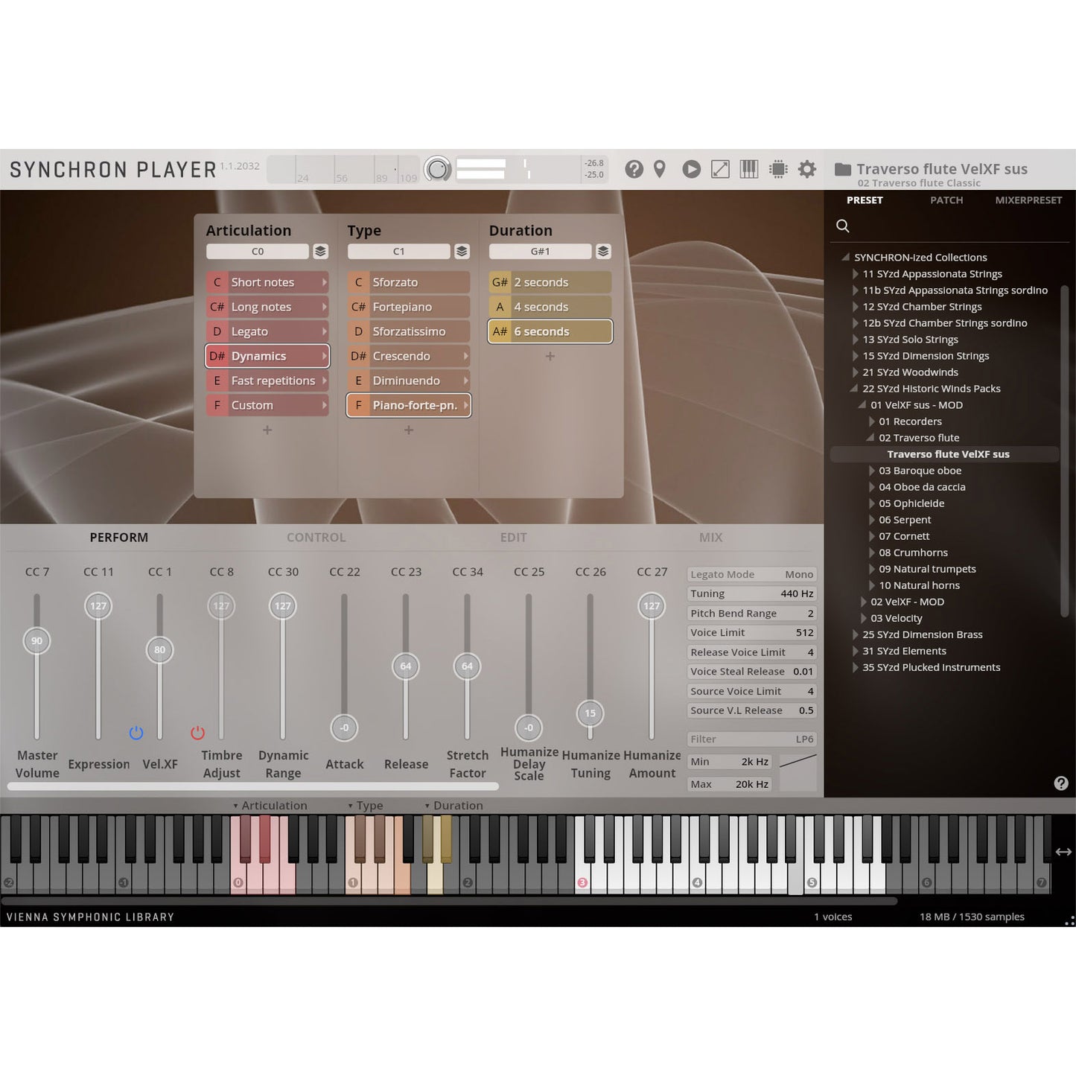Toggle the piano keyboard icon in toolbar
1076x1076 pixels.
[748, 170]
